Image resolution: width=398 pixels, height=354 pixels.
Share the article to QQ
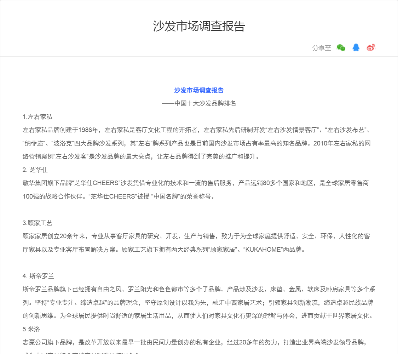(x=356, y=47)
